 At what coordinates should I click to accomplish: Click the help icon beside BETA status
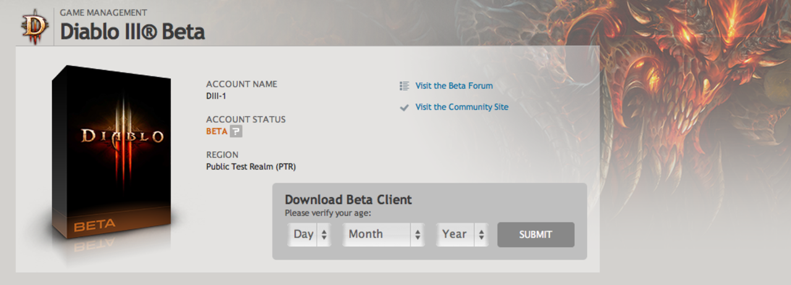[236, 131]
